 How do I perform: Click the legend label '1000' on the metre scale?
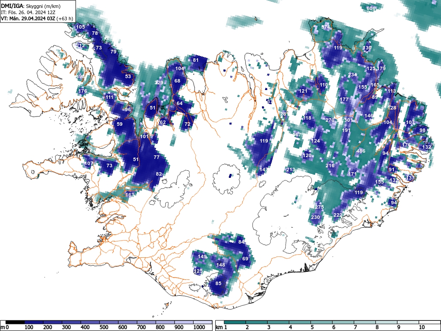point(199,327)
